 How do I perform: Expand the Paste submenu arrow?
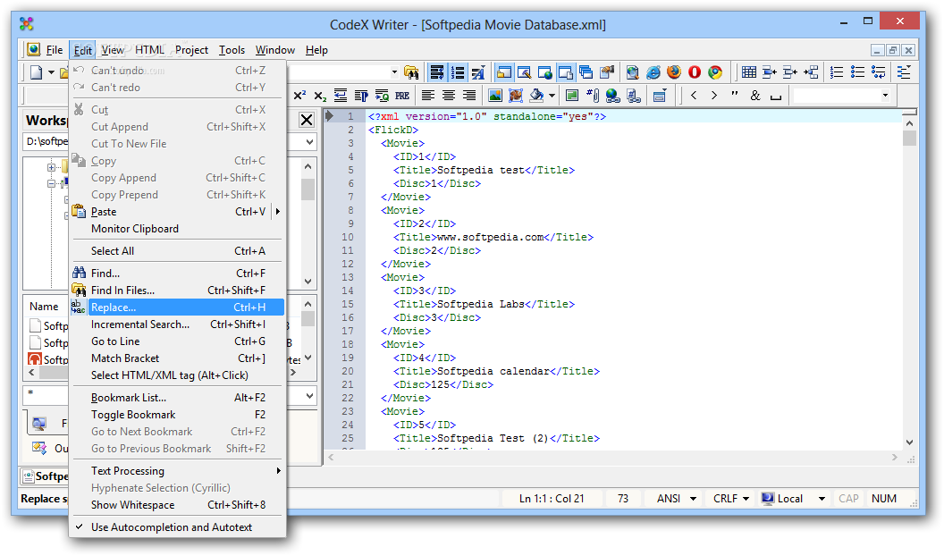pyautogui.click(x=277, y=211)
